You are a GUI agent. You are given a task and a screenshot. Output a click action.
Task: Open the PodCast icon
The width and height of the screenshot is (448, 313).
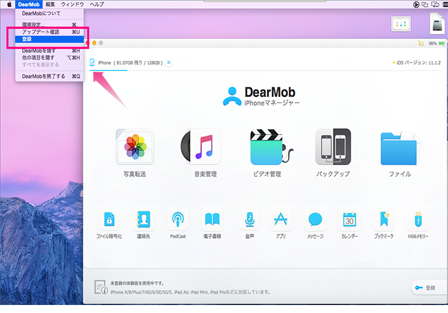pyautogui.click(x=178, y=220)
